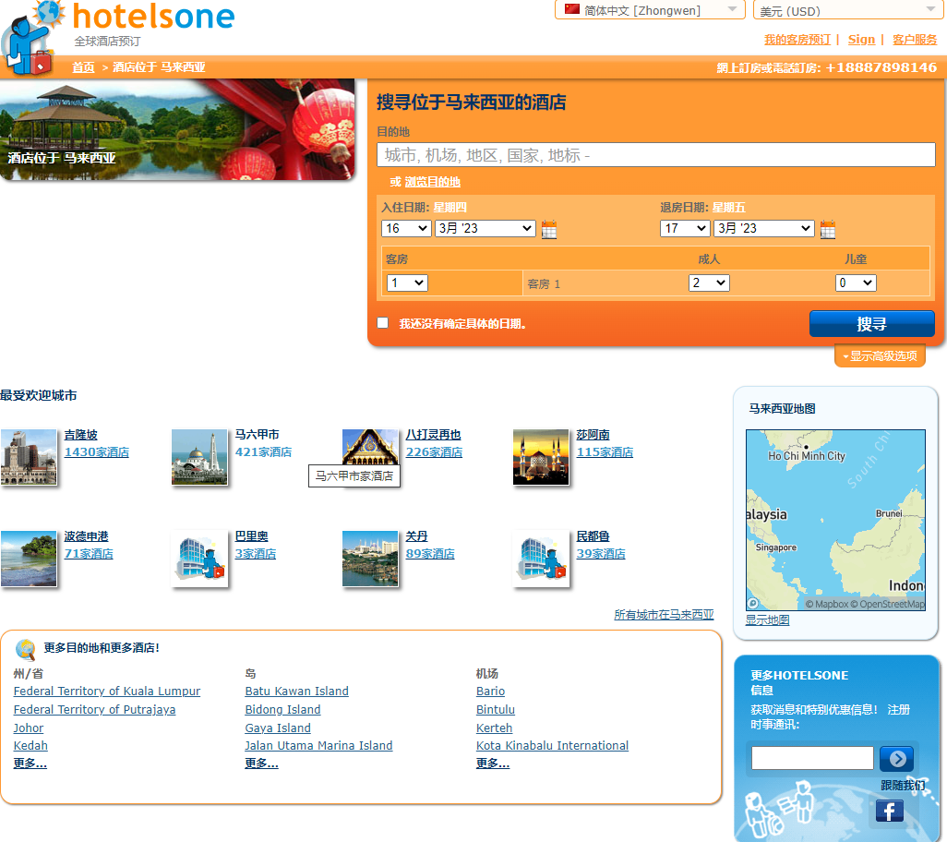Open Bario airport link
The height and width of the screenshot is (842, 947).
(x=490, y=691)
